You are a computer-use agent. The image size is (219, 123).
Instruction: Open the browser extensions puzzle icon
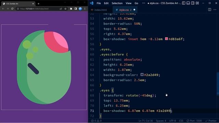pyautogui.click(x=71, y=9)
